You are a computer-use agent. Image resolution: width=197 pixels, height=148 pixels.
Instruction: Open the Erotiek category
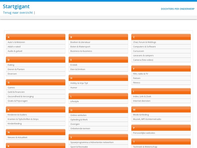pos(98,65)
